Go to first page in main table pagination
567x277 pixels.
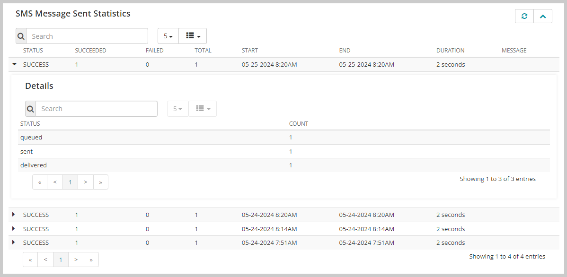(x=31, y=260)
